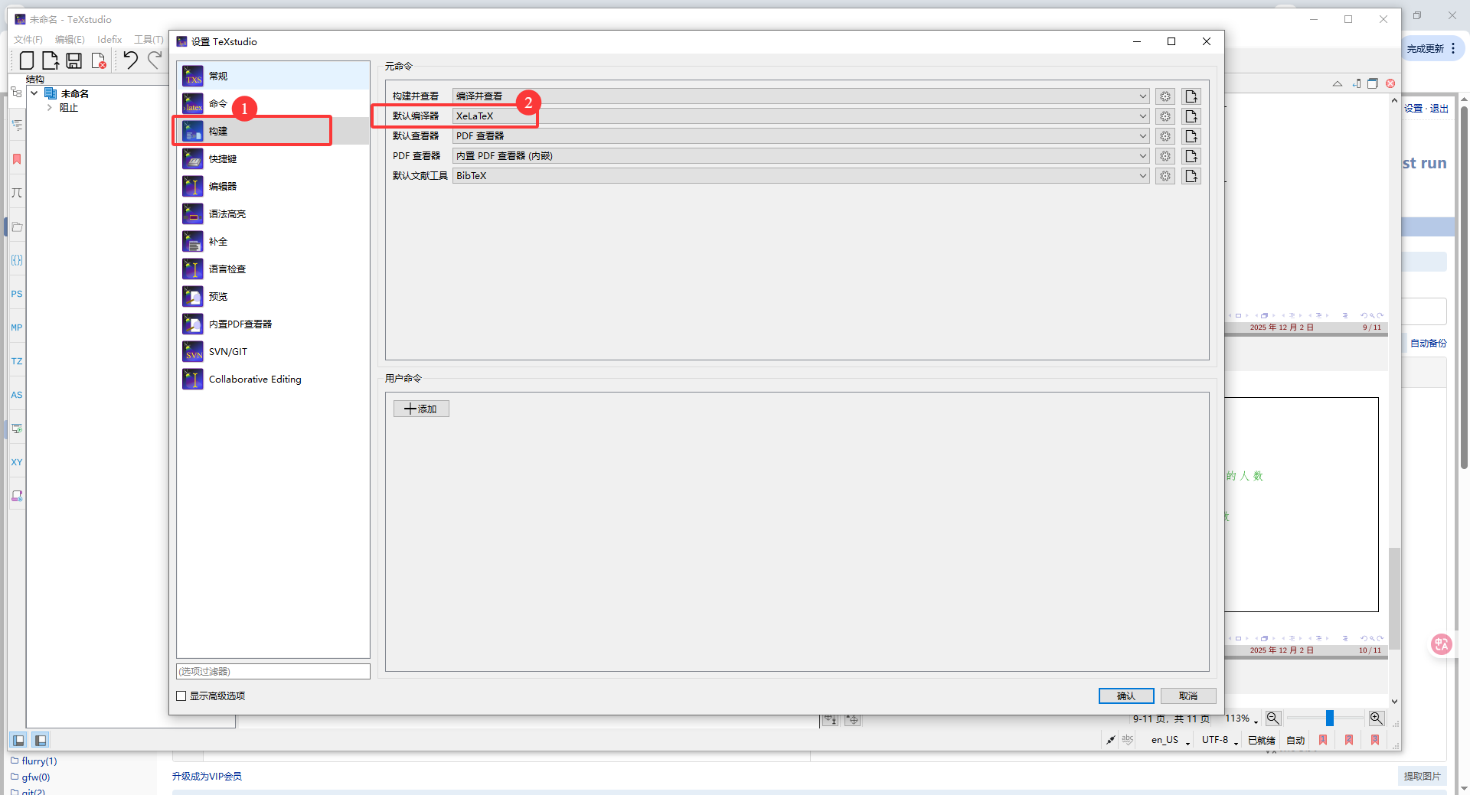
Task: Select Collaborative Editing settings category
Action: (273, 379)
